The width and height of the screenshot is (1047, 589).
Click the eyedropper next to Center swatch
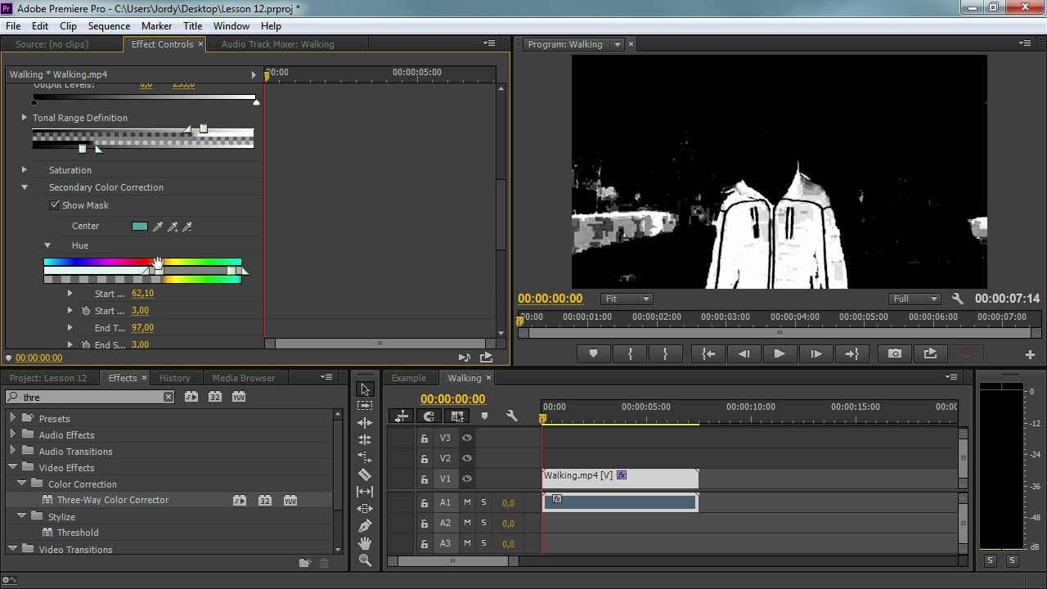pos(158,227)
